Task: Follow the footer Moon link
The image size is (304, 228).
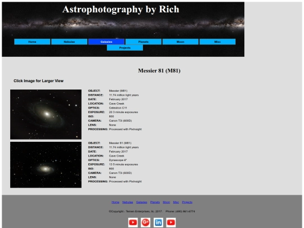Action: coord(166,202)
